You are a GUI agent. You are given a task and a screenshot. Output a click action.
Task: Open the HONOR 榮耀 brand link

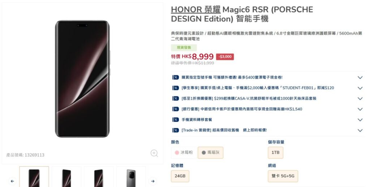(x=195, y=9)
